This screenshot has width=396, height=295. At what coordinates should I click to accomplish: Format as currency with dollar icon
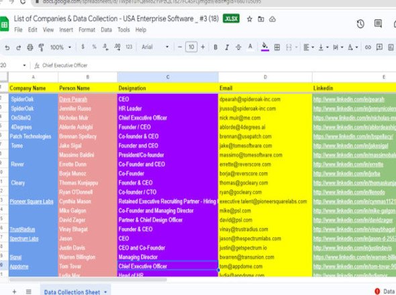click(83, 47)
